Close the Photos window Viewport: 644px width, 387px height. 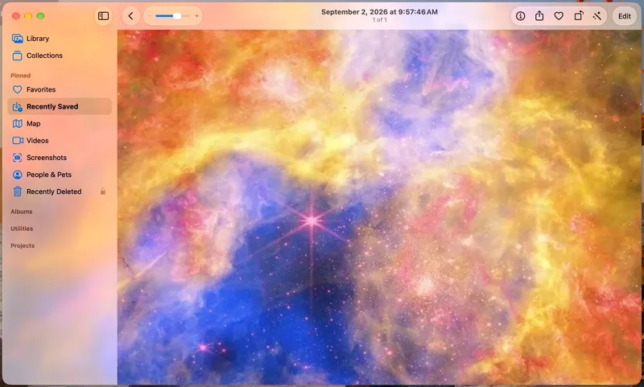point(16,16)
